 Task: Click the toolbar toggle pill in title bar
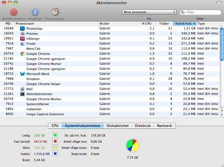(219, 3)
